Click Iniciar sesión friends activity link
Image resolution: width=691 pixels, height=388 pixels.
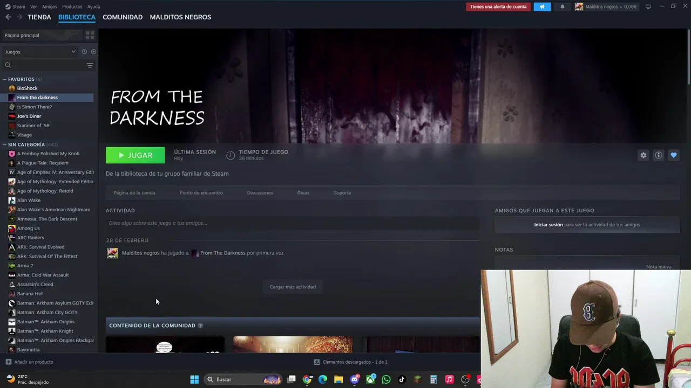[x=548, y=225]
